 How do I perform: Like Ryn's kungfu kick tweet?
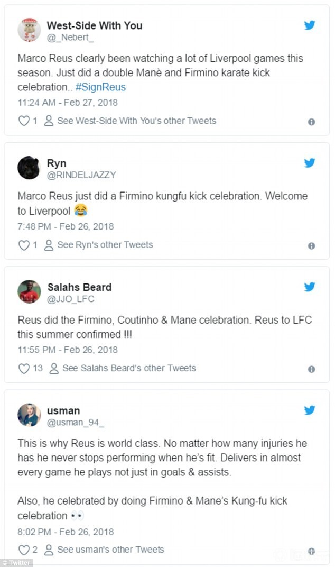[x=24, y=245]
